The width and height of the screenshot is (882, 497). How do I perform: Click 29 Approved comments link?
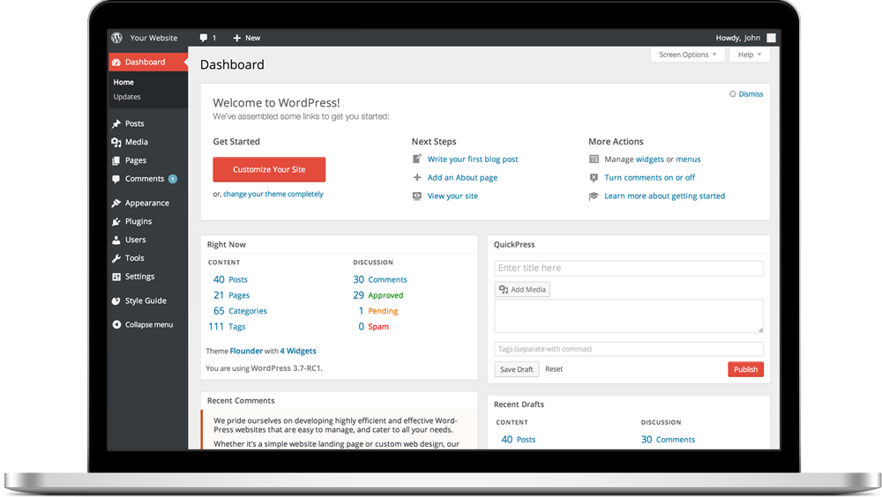pos(378,295)
